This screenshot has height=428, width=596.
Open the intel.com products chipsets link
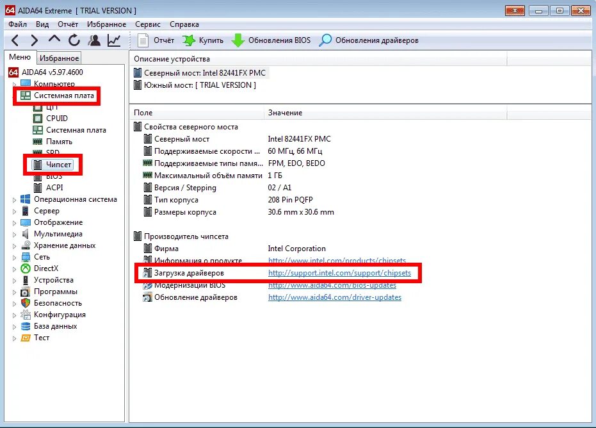tap(337, 261)
